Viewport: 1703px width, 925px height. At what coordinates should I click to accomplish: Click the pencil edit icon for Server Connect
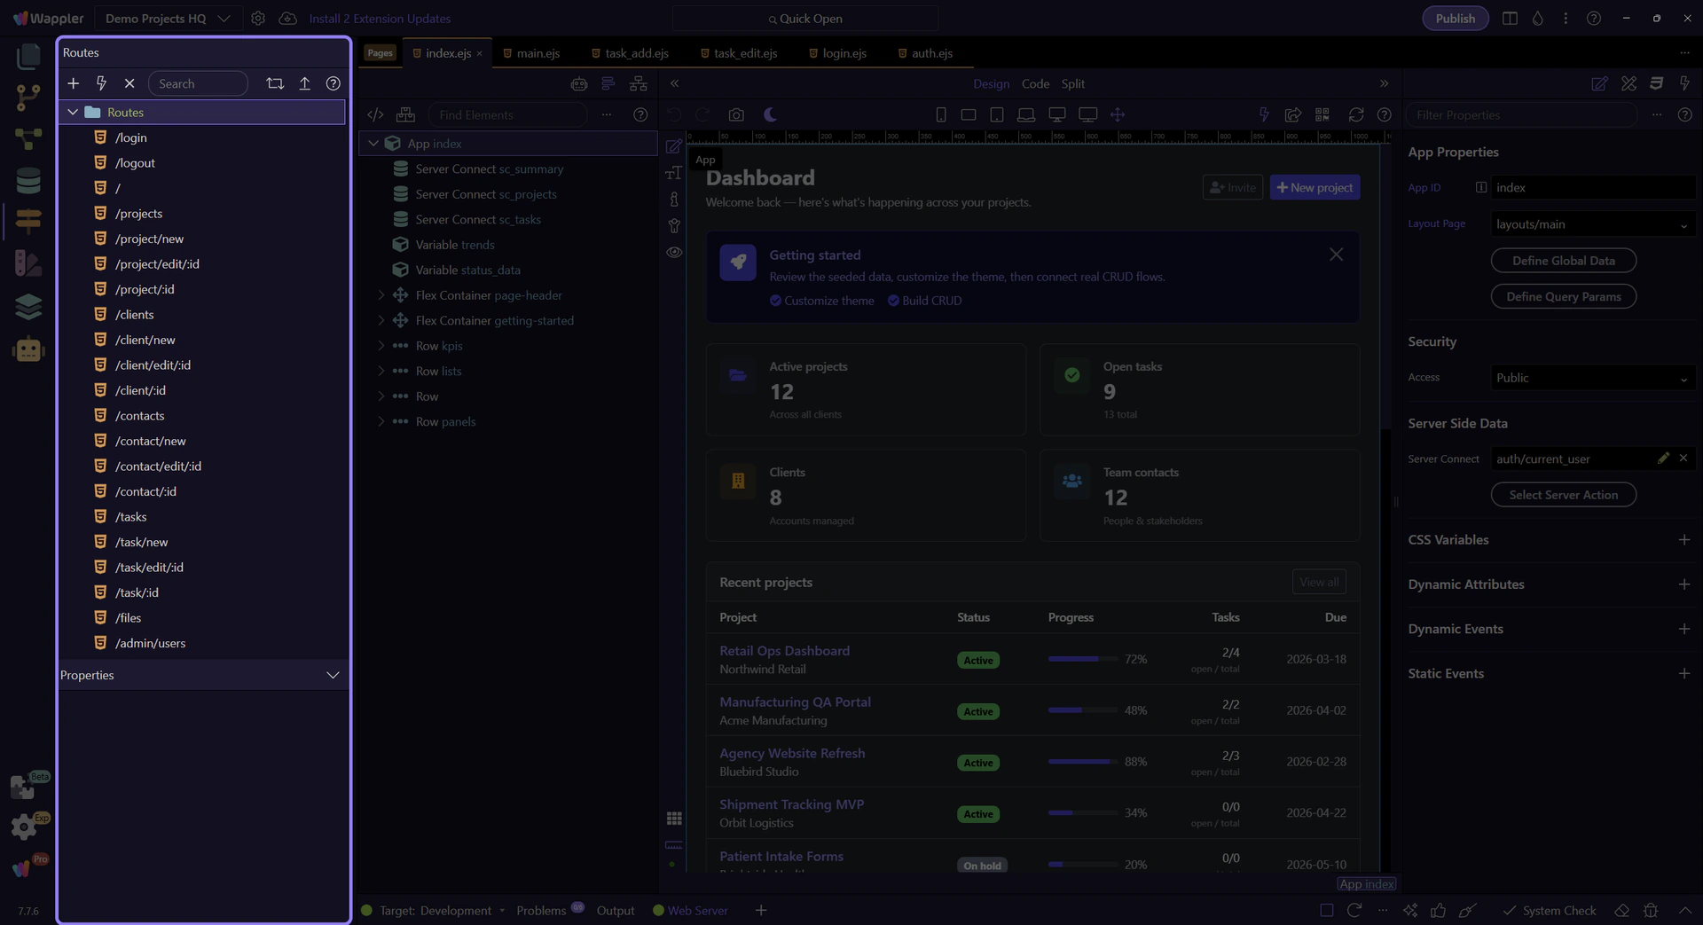tap(1663, 459)
